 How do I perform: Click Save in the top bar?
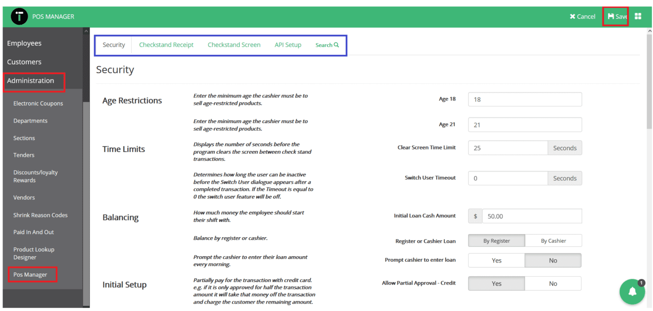617,17
